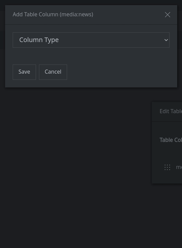
Task: Grab the column reorder grip dots
Action: point(167,167)
